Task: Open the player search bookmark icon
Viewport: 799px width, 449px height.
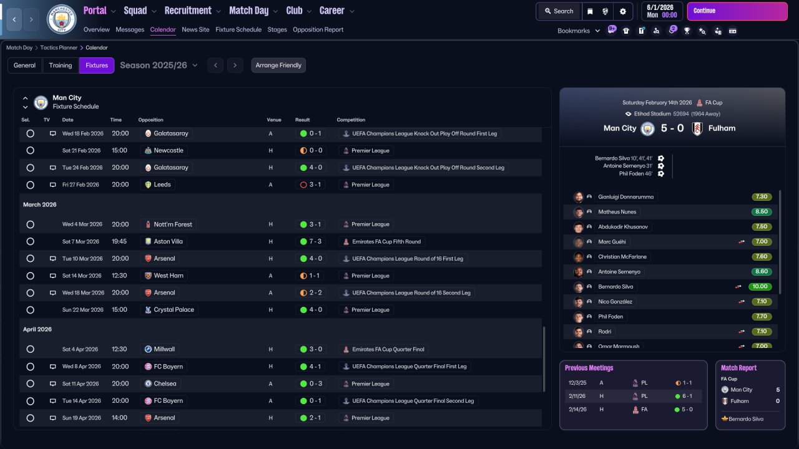Action: [656, 31]
